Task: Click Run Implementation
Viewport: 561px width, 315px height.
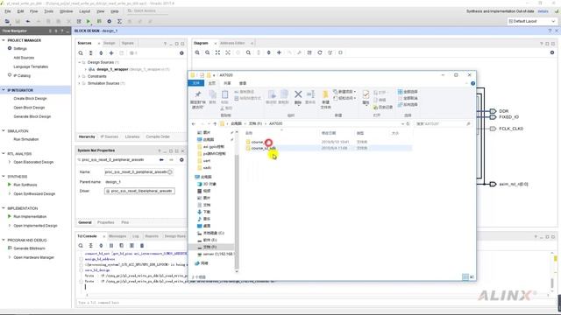Action: [x=30, y=217]
